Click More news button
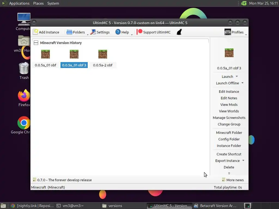279x209 pixels. click(x=233, y=180)
